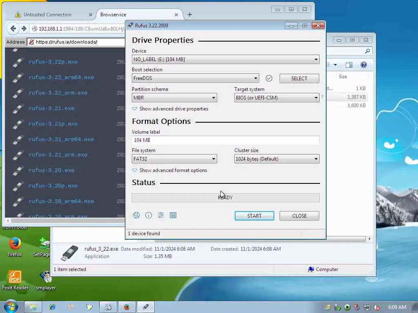Open firefox desktop shortcut
Image resolution: width=418 pixels, height=313 pixels.
coord(15,247)
